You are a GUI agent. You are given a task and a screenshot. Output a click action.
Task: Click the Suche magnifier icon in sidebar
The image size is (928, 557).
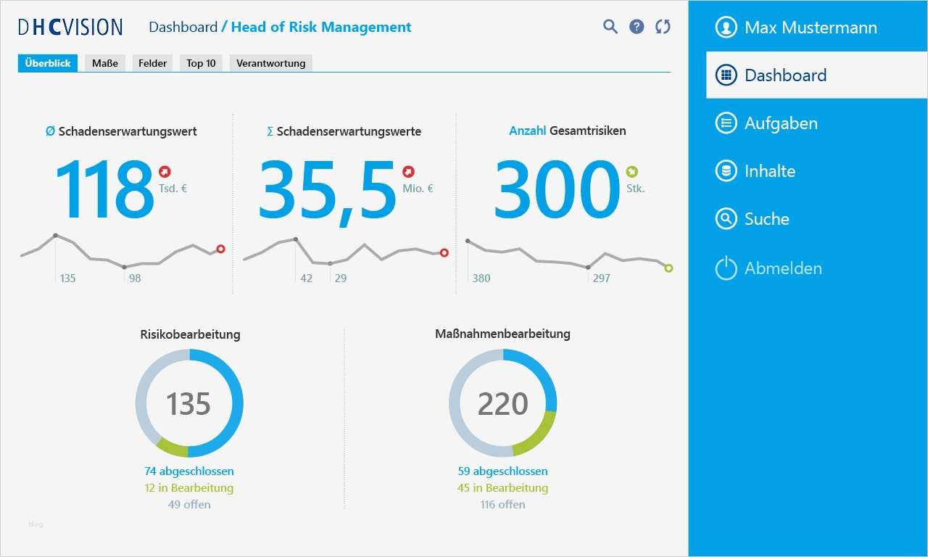click(726, 219)
